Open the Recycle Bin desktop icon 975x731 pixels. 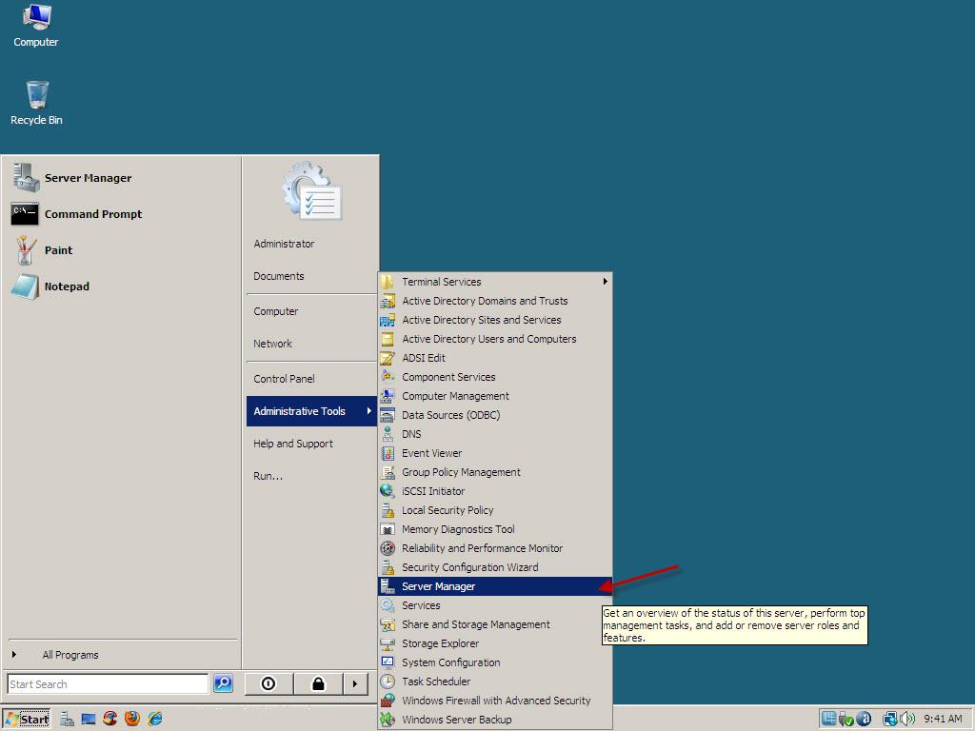point(37,103)
